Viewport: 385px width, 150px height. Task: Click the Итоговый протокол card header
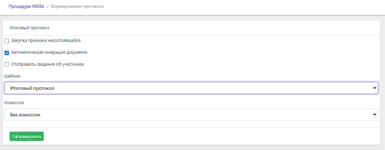(x=29, y=28)
